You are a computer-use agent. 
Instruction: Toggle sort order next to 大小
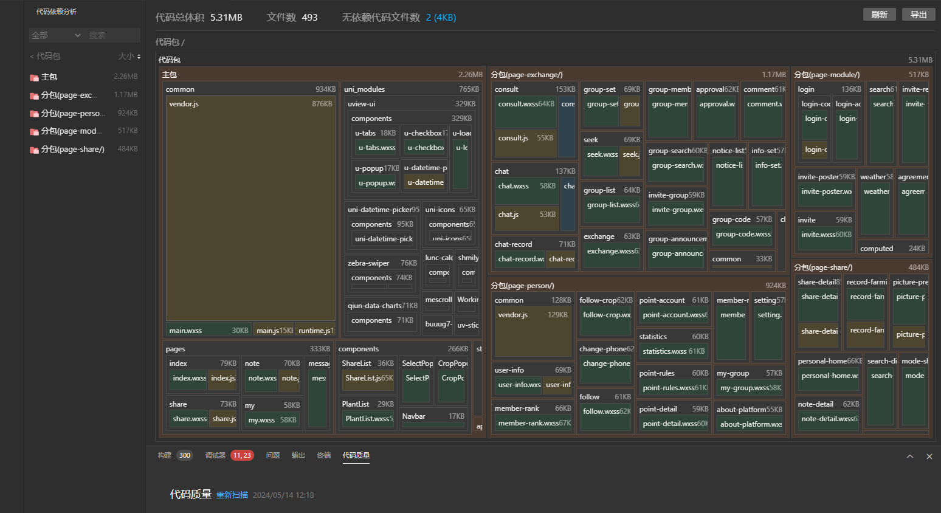click(x=139, y=57)
